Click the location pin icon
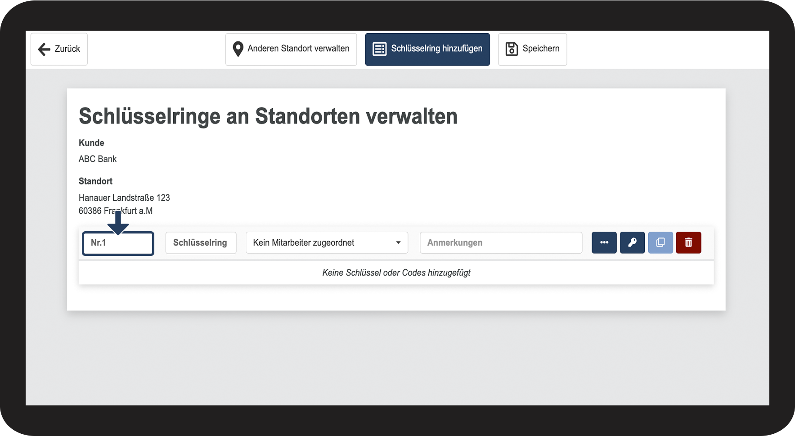 (x=238, y=48)
